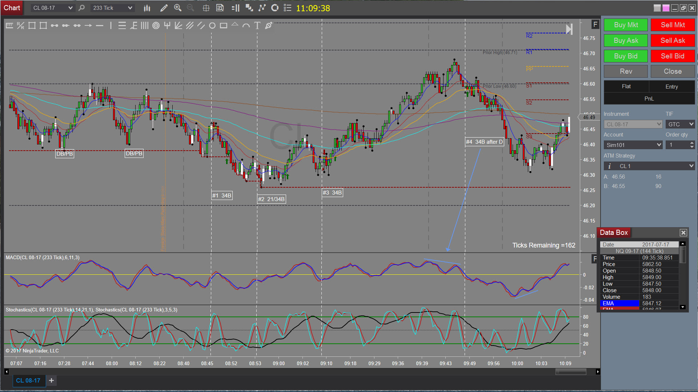Select the risk-reward drawing tool

(x=20, y=25)
